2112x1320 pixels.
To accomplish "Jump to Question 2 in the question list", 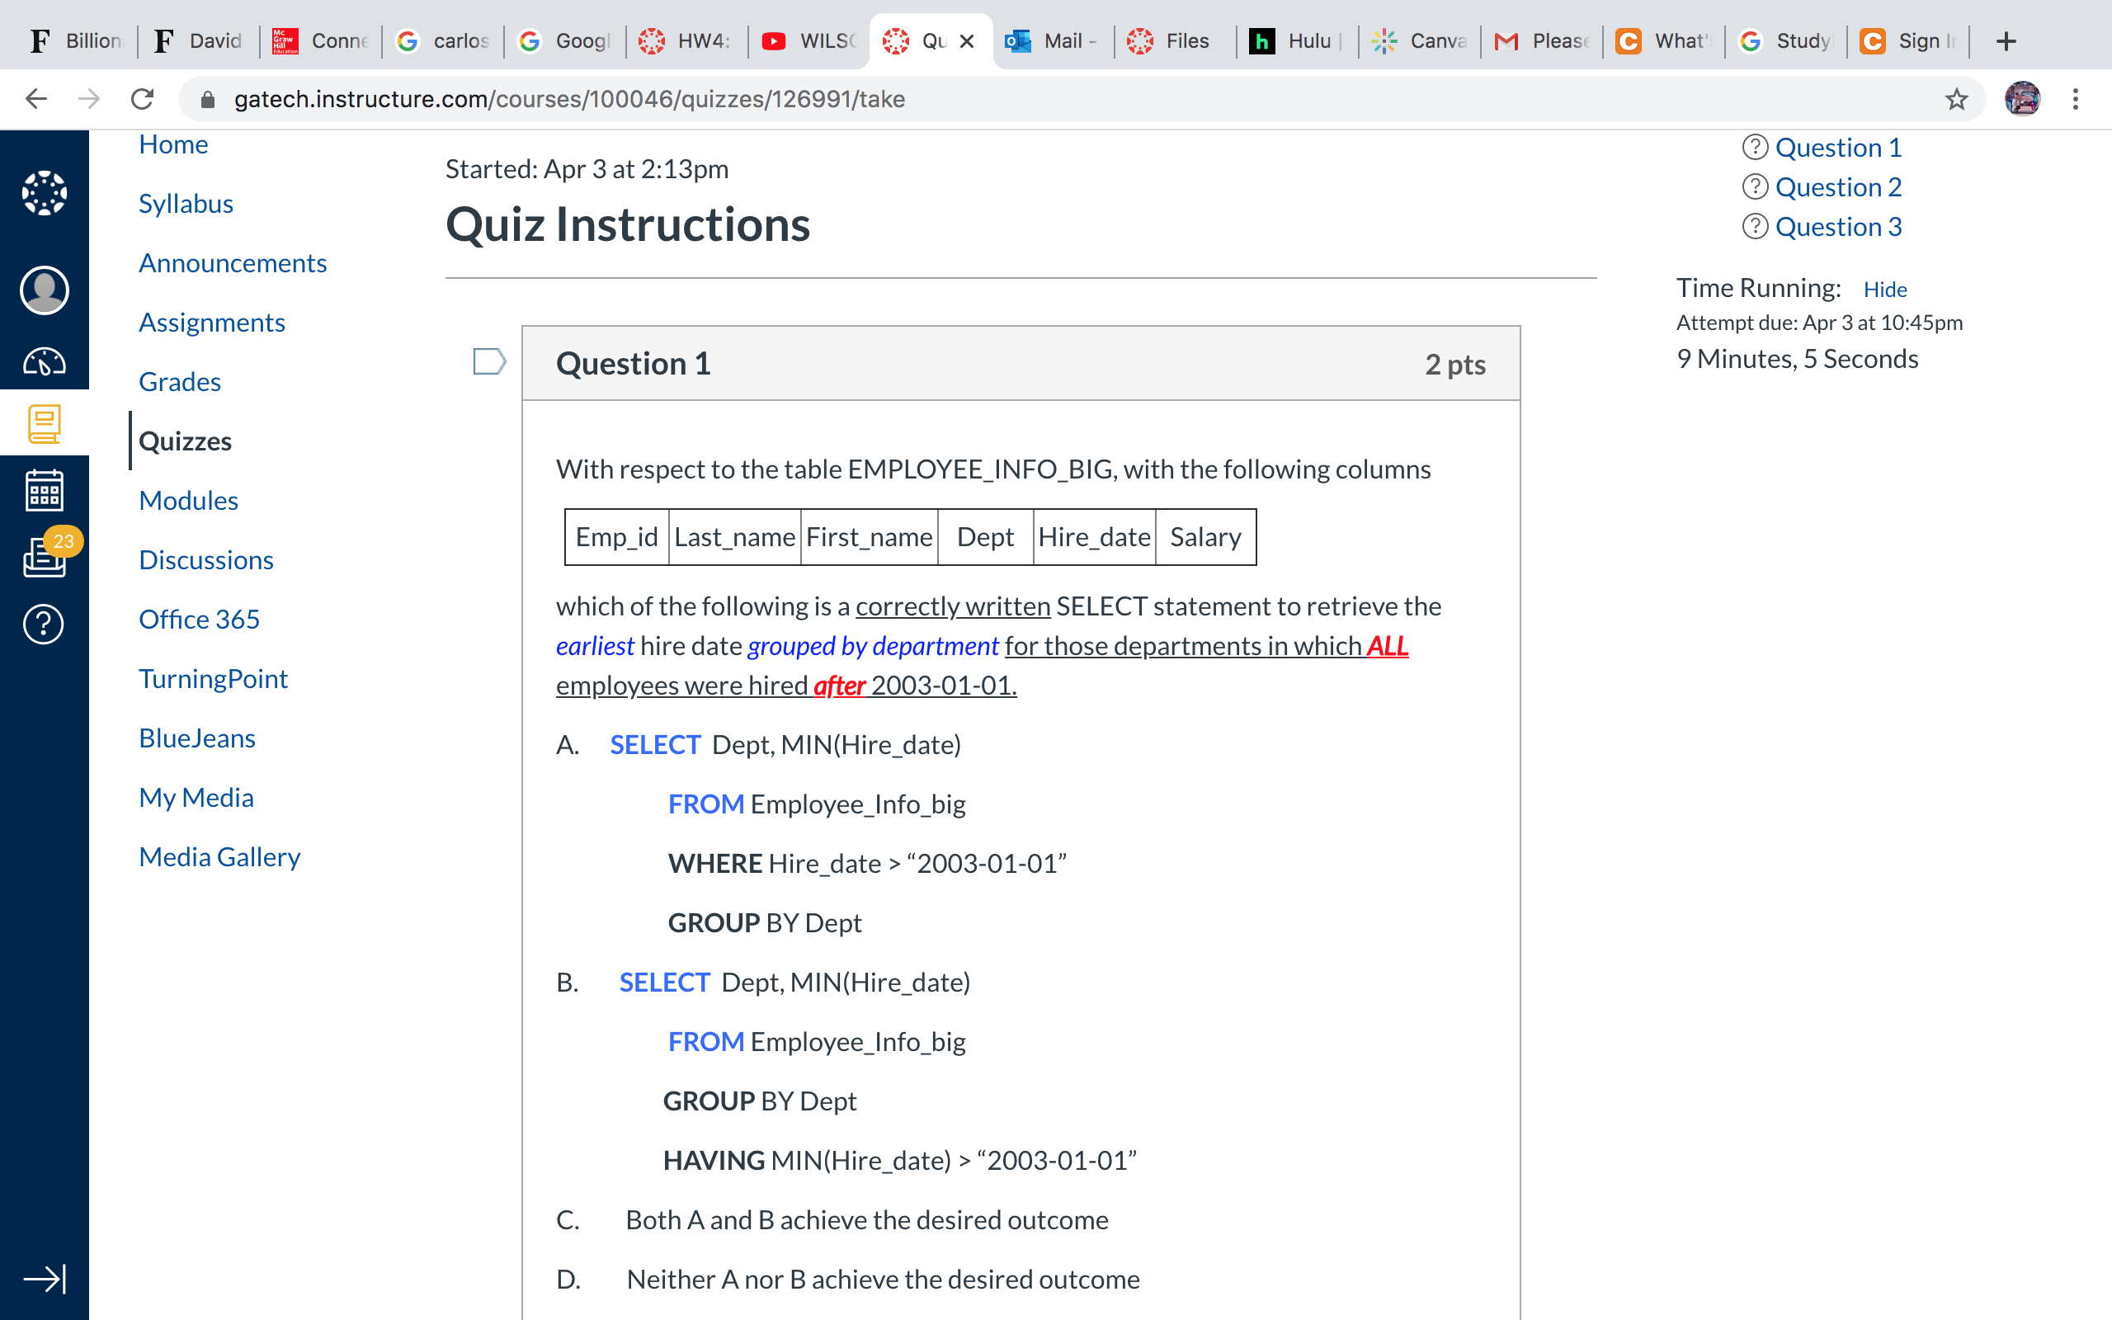I will (1838, 186).
